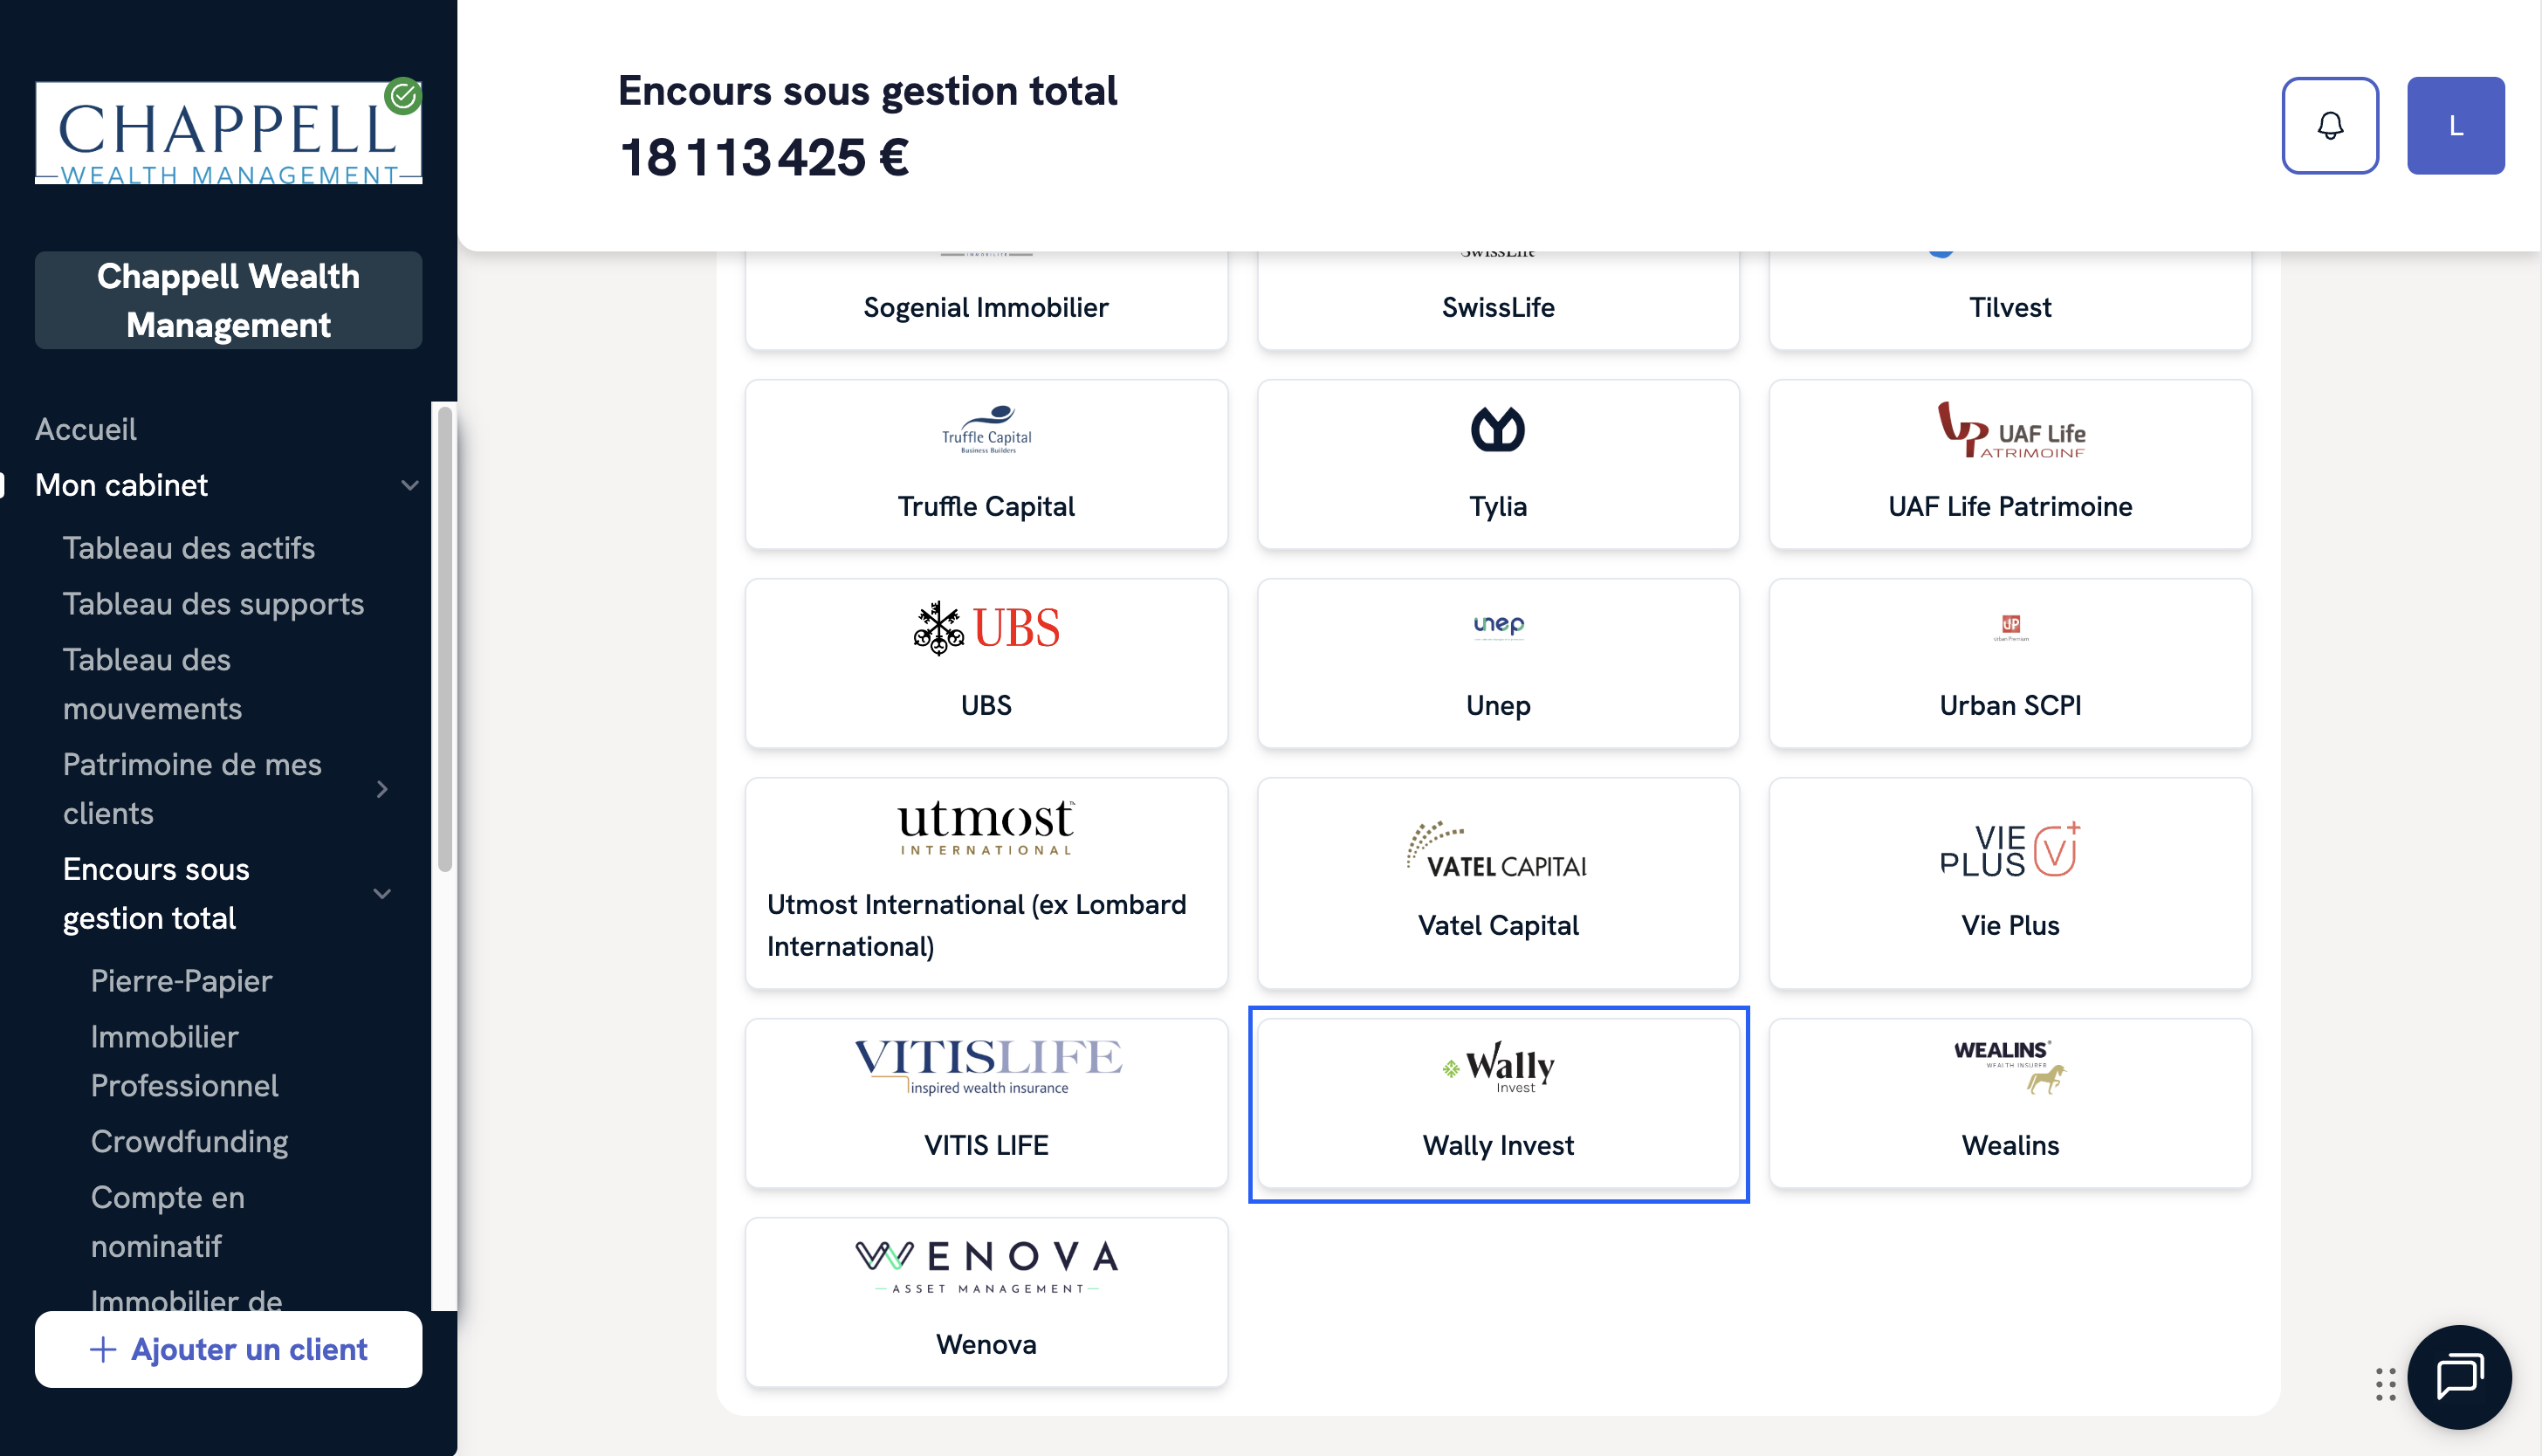Collapse Encours sous gestion total chevron
Screen dimensions: 2542x1456
(382, 894)
